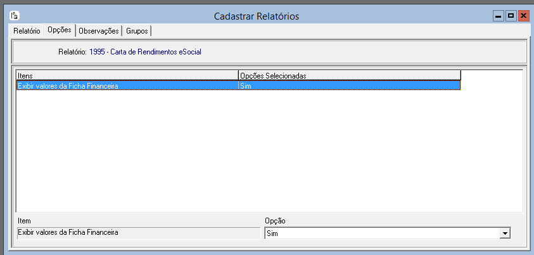Switch to the Relatório tab
Screen dimensions: 534x255
(x=27, y=30)
